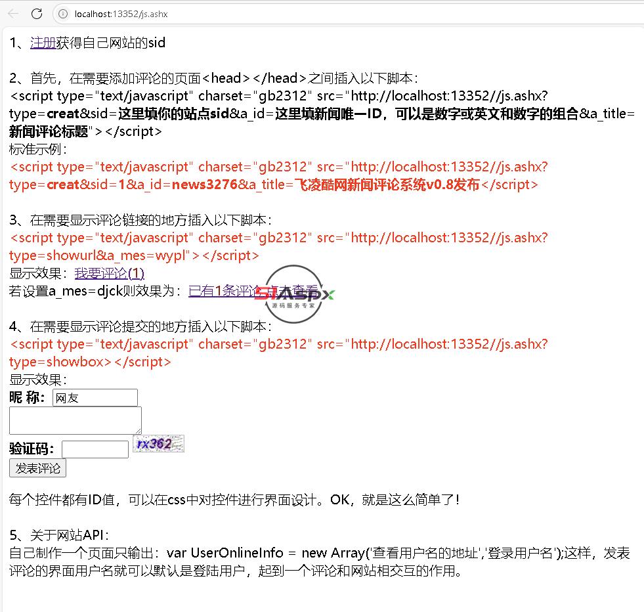Refresh the rx362 captcha image
This screenshot has width=644, height=612.
click(x=158, y=444)
